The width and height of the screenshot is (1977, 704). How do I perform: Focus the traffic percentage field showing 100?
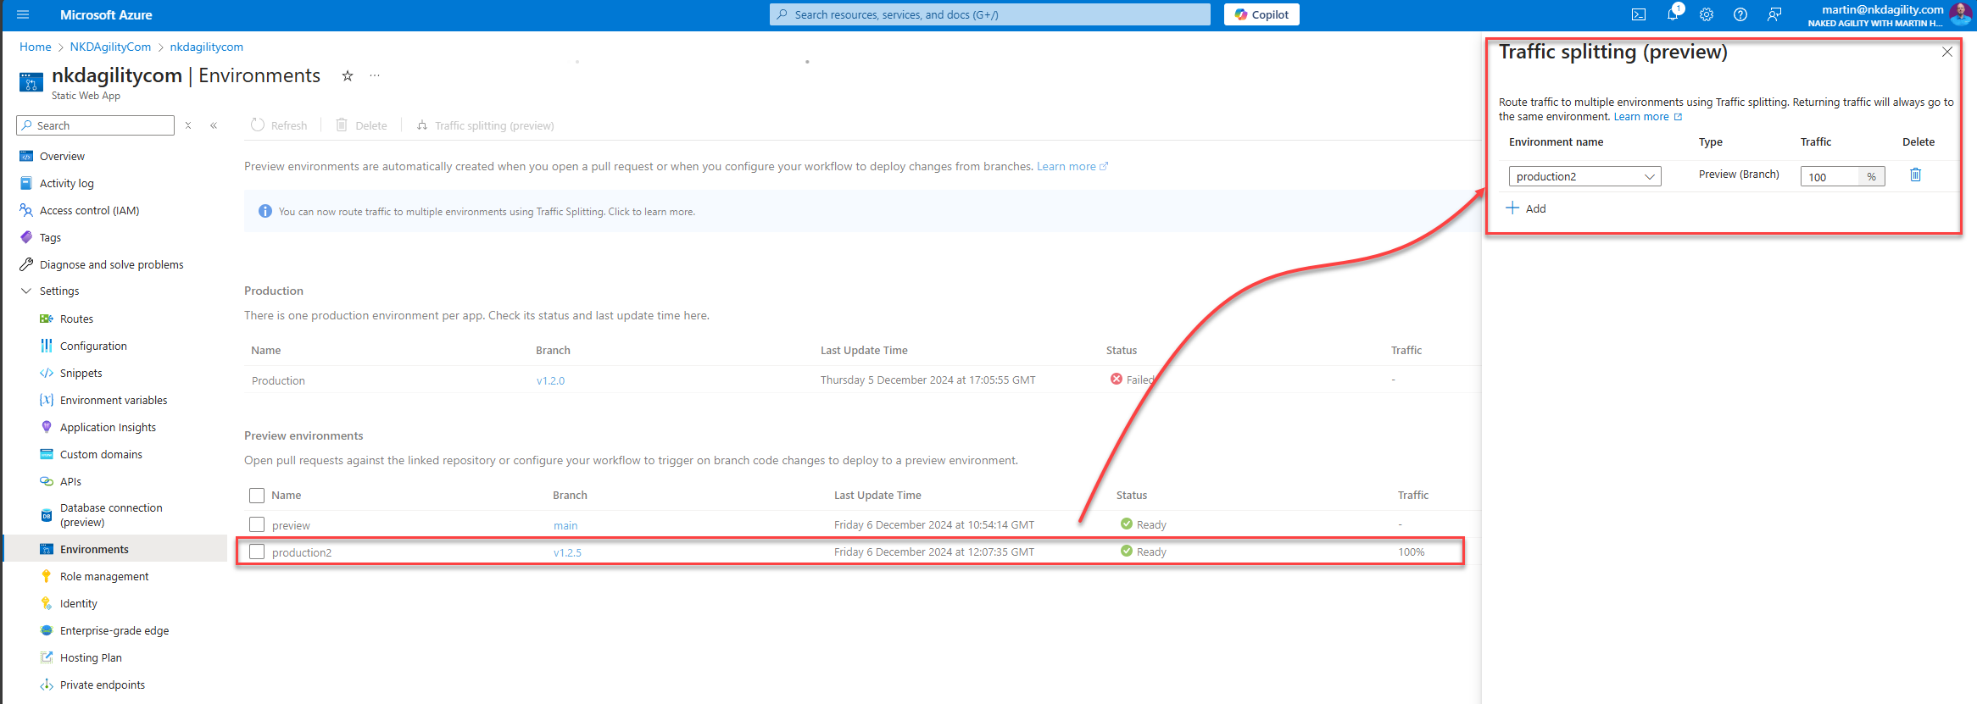(x=1829, y=176)
